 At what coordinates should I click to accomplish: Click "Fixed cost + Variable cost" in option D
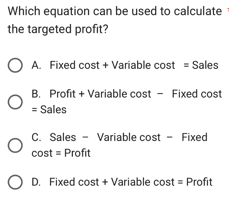click(x=112, y=182)
